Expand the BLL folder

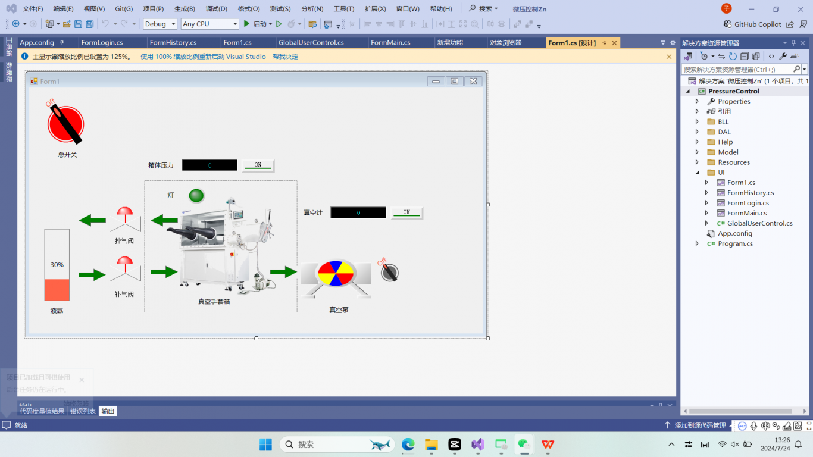(x=698, y=121)
